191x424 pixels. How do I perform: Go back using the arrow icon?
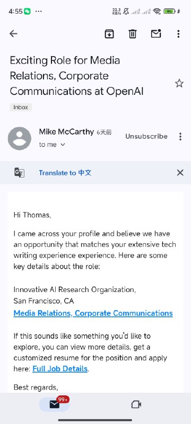(13, 33)
